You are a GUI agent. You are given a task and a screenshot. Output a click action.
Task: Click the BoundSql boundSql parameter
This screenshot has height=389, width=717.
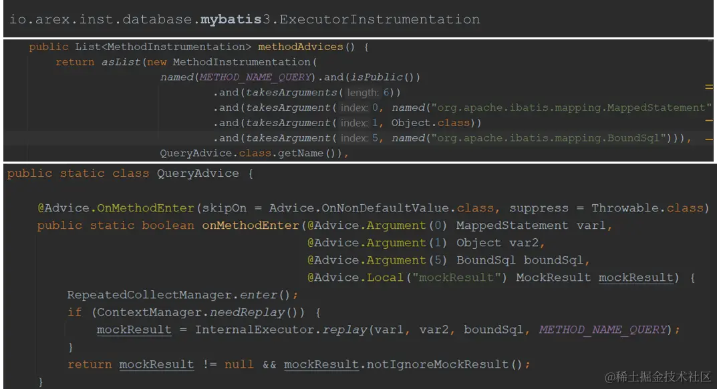[x=519, y=260]
